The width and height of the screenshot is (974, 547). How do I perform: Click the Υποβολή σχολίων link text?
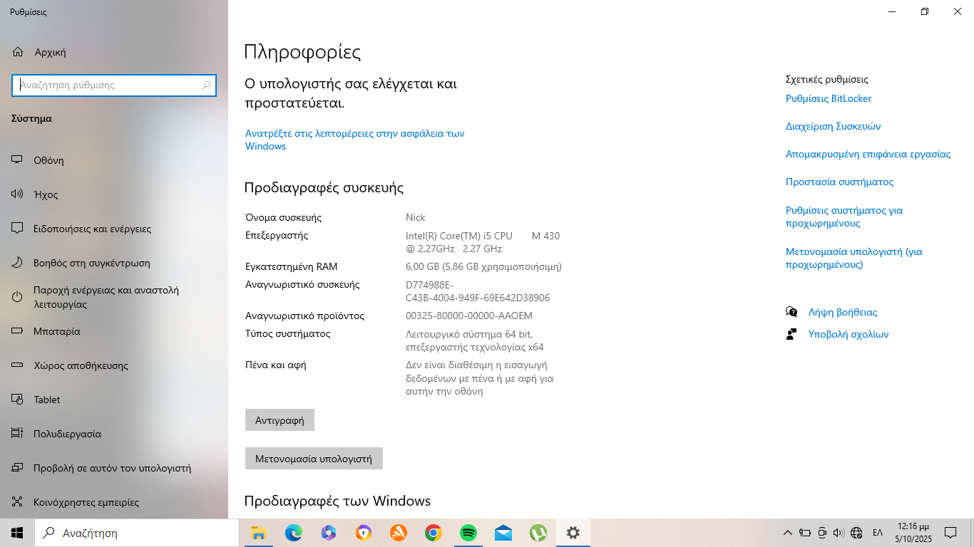click(x=849, y=334)
